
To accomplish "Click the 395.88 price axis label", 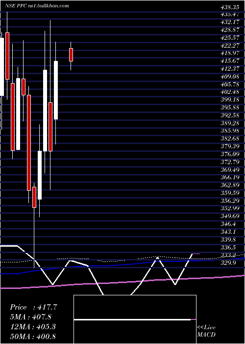I will click(x=231, y=108).
